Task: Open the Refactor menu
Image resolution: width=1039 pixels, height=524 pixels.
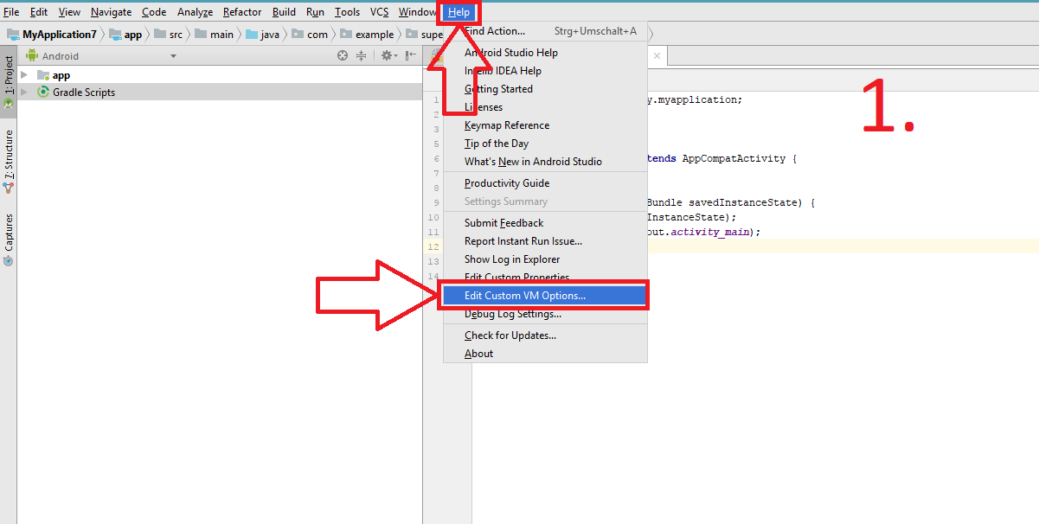Action: (242, 12)
